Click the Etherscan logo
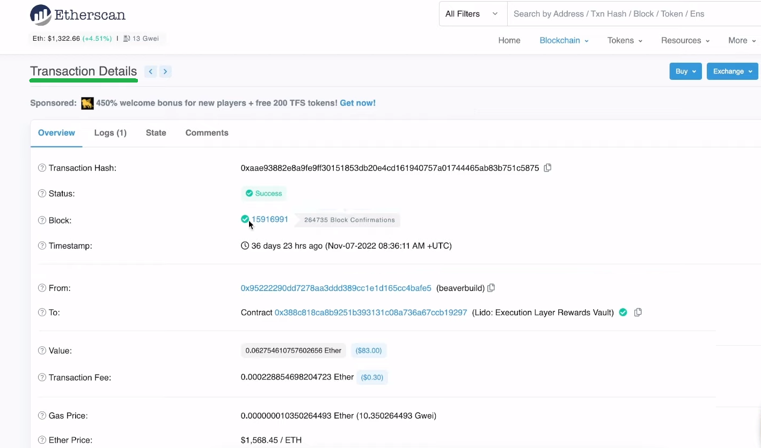 tap(77, 14)
